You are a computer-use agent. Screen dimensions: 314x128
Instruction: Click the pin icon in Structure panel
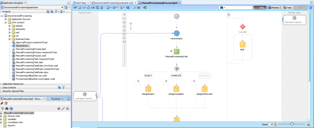click(x=2, y=104)
